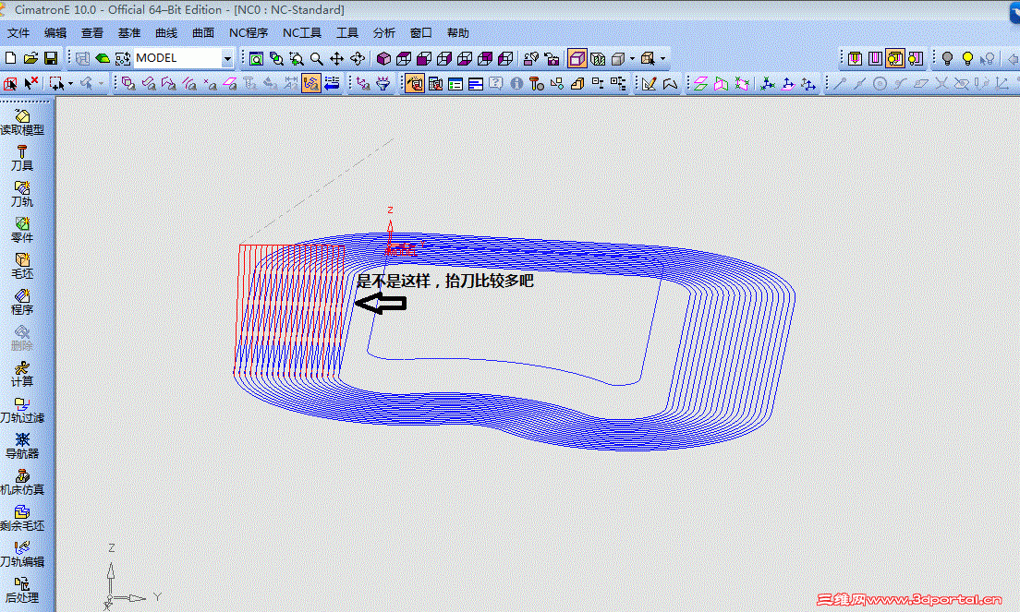Open the gray cube render dropdown arrow
Screen dimensions: 1020x612
[x=632, y=58]
